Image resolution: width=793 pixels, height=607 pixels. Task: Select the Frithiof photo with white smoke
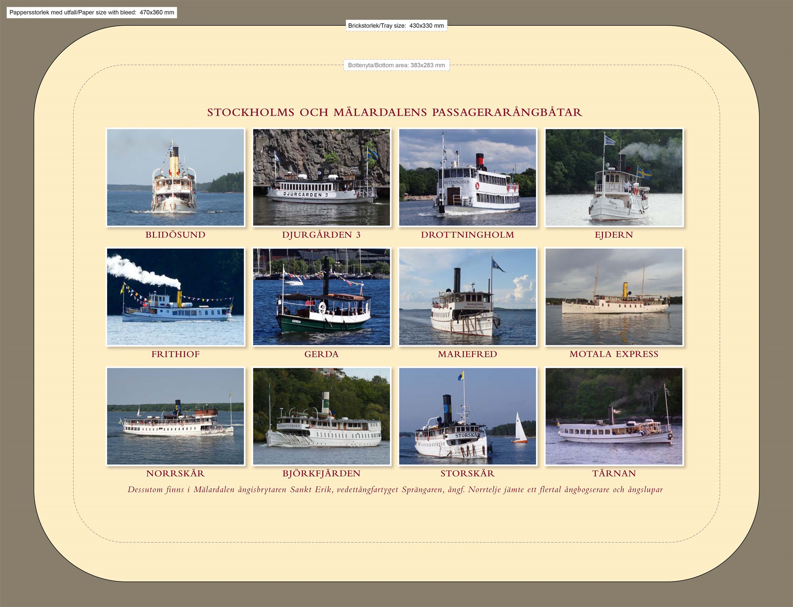175,297
